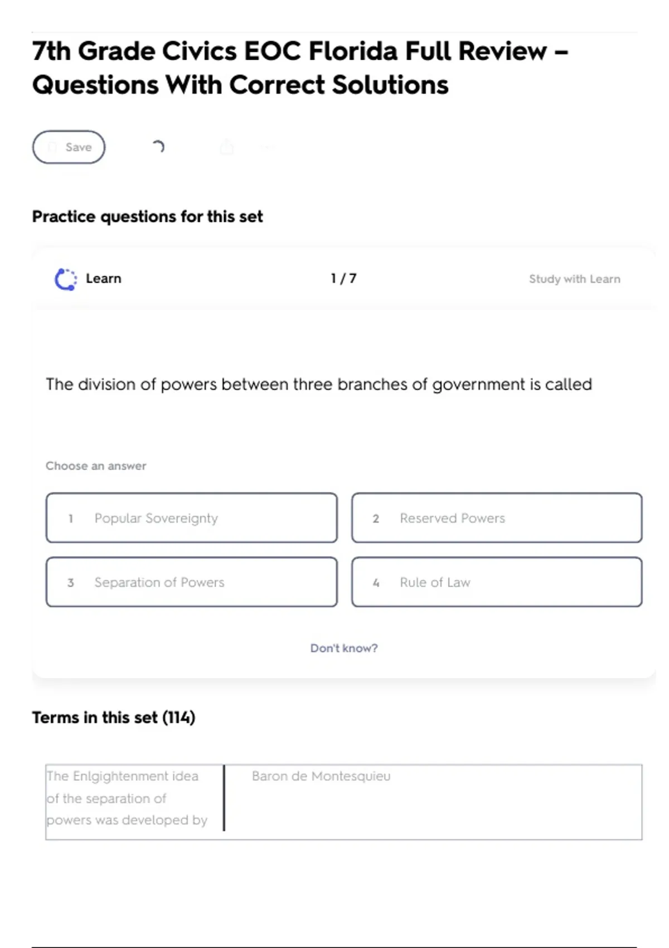669x948 pixels.
Task: Click the bookmark icon inside Save
Action: click(x=52, y=147)
